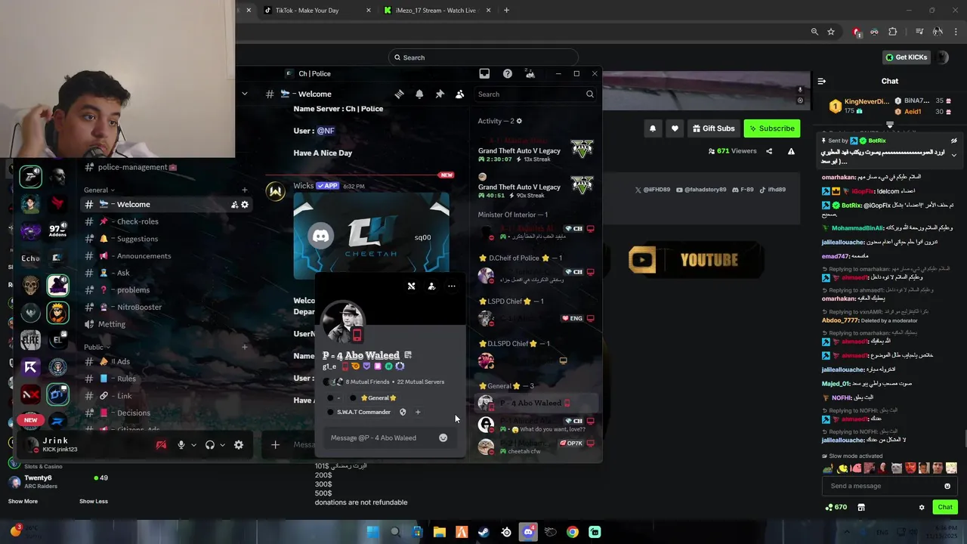Expand the pinned BotRix message chevron
Image resolution: width=967 pixels, height=544 pixels.
[x=953, y=155]
